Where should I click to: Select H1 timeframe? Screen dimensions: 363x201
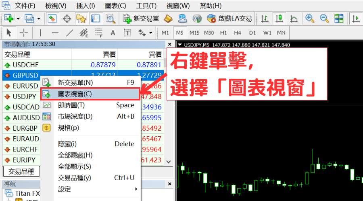click(x=223, y=33)
